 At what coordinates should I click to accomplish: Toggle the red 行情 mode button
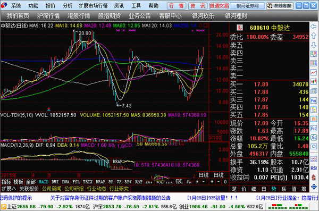point(177,6)
